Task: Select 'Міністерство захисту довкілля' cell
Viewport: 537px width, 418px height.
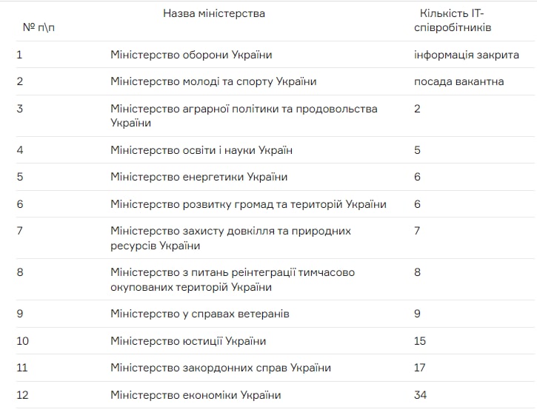Action: click(x=230, y=238)
